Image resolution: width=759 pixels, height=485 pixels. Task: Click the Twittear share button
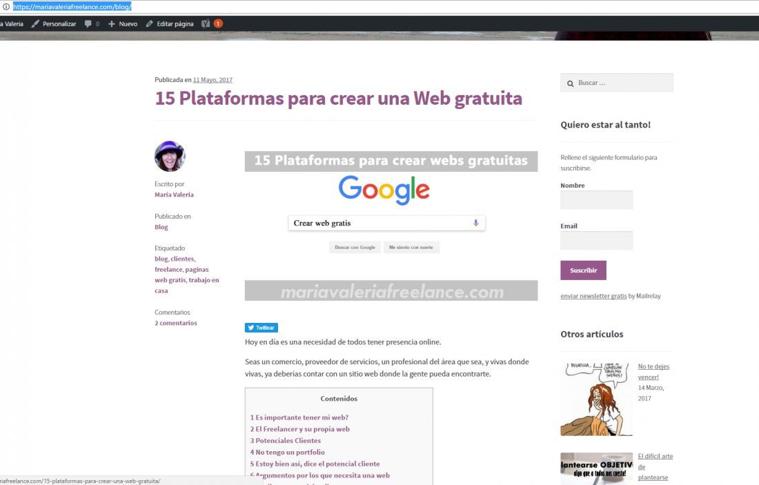(x=262, y=328)
